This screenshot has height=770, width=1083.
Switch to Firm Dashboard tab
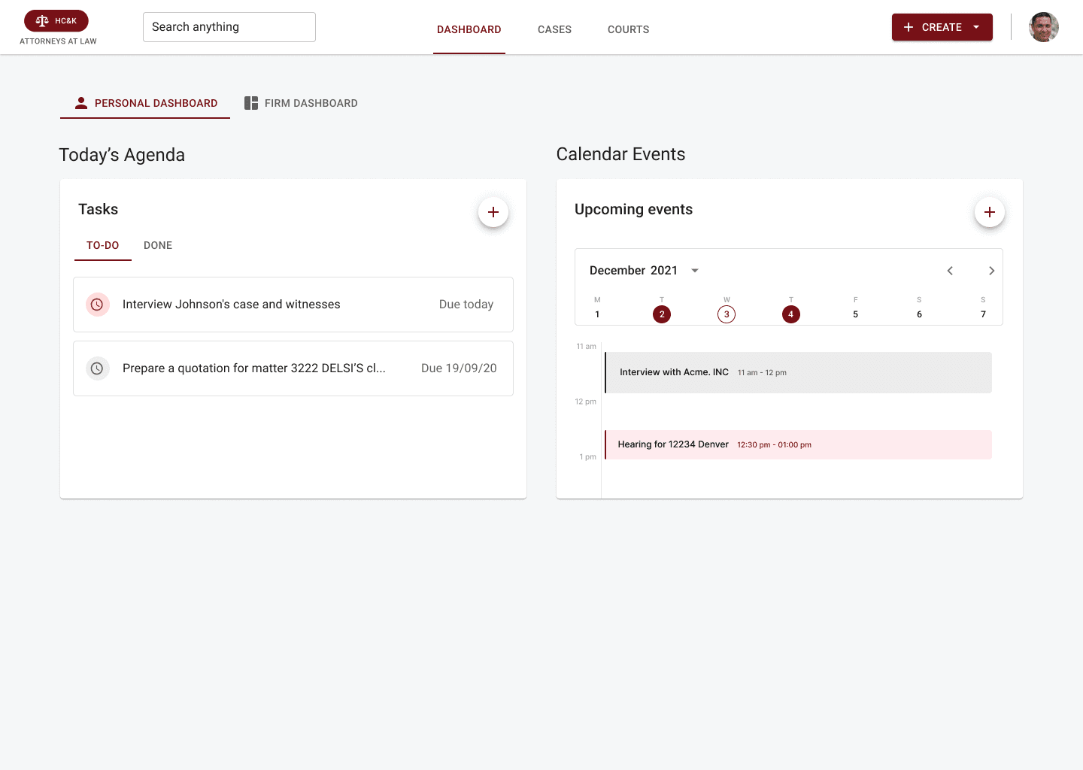[x=301, y=103]
